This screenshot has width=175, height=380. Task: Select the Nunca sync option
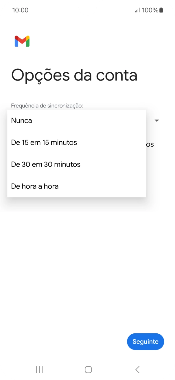coord(21,120)
